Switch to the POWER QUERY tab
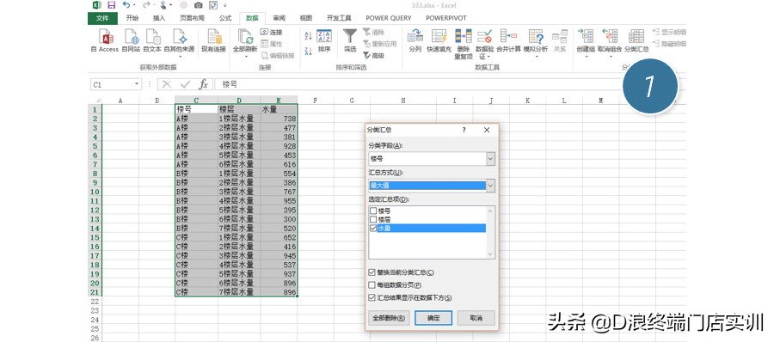Viewport: 774px width, 342px height. (x=389, y=18)
